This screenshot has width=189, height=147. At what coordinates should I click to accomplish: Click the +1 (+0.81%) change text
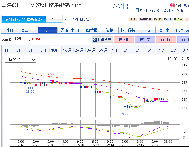tap(33, 39)
